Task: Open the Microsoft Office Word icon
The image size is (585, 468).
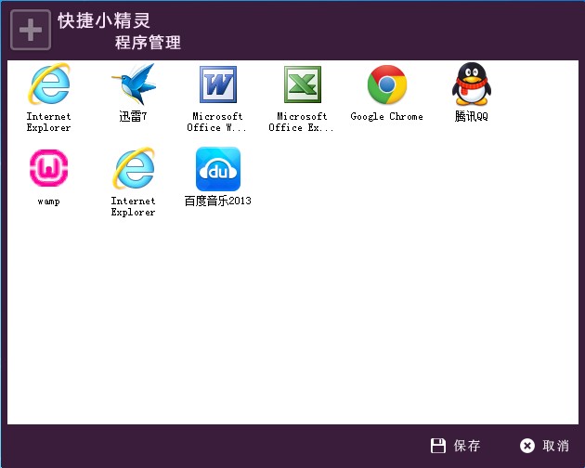Action: pyautogui.click(x=217, y=85)
